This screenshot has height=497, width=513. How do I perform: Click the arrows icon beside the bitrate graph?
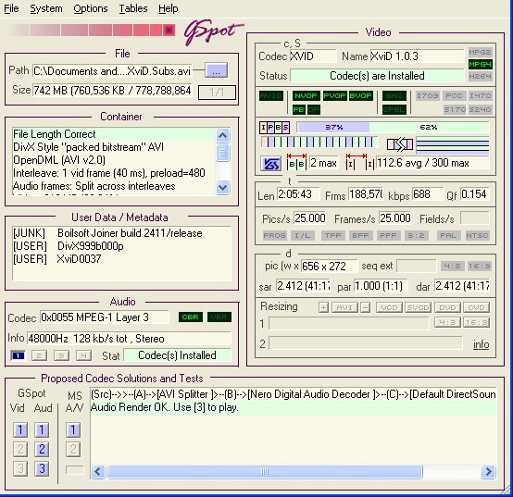(x=400, y=144)
